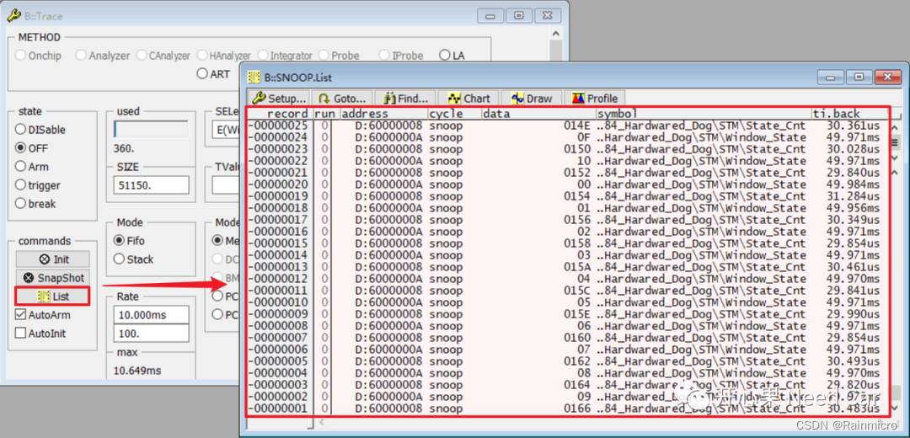Viewport: 910px width, 438px height.
Task: Enable the AutoInit checkbox
Action: pos(40,334)
